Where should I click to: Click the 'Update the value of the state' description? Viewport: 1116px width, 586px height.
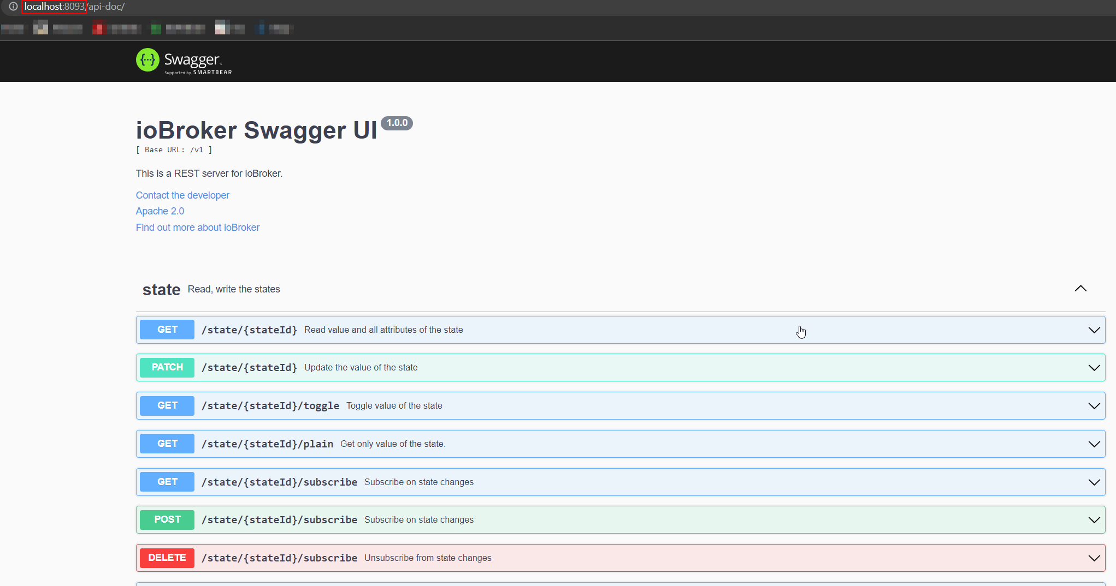pyautogui.click(x=361, y=368)
